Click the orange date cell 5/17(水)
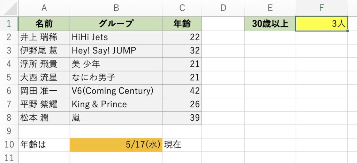The width and height of the screenshot is (357, 163). [116, 145]
